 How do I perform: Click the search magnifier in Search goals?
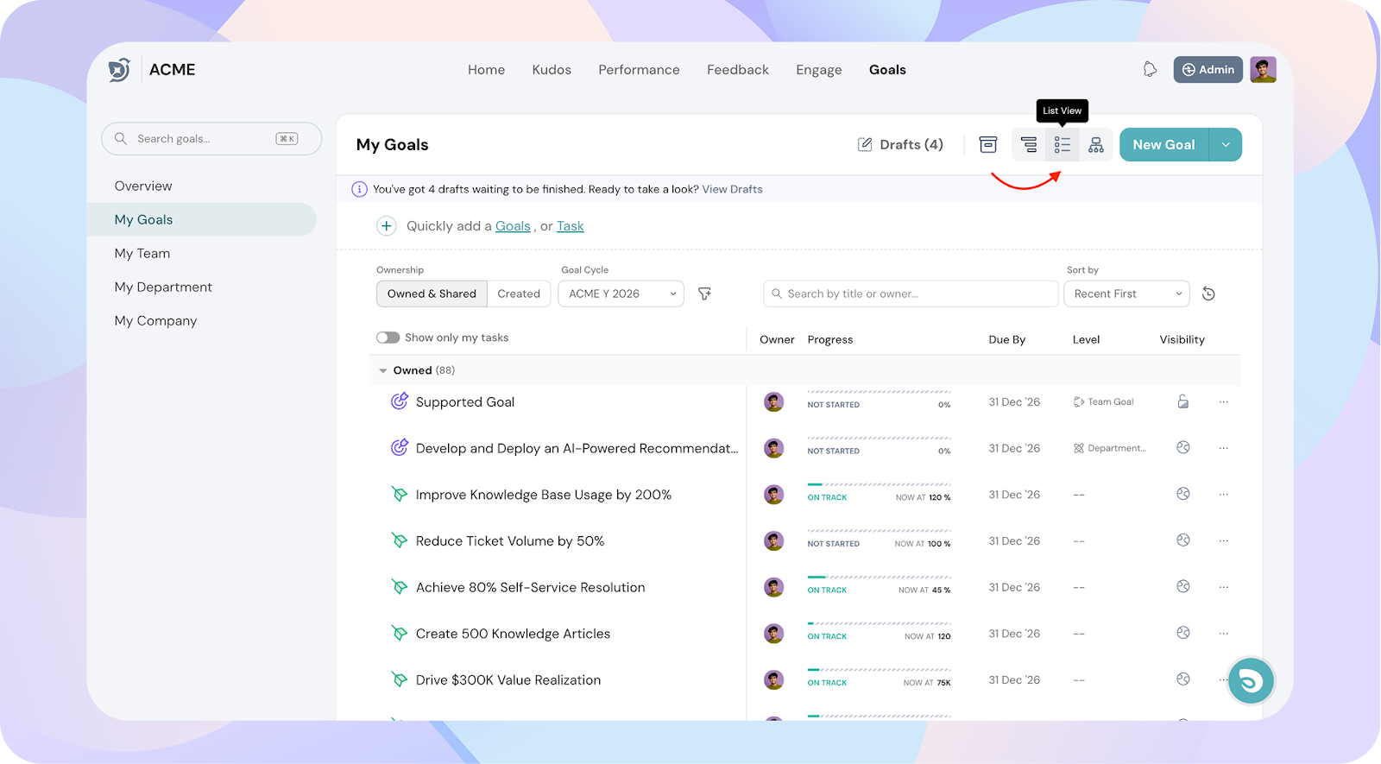click(x=121, y=138)
